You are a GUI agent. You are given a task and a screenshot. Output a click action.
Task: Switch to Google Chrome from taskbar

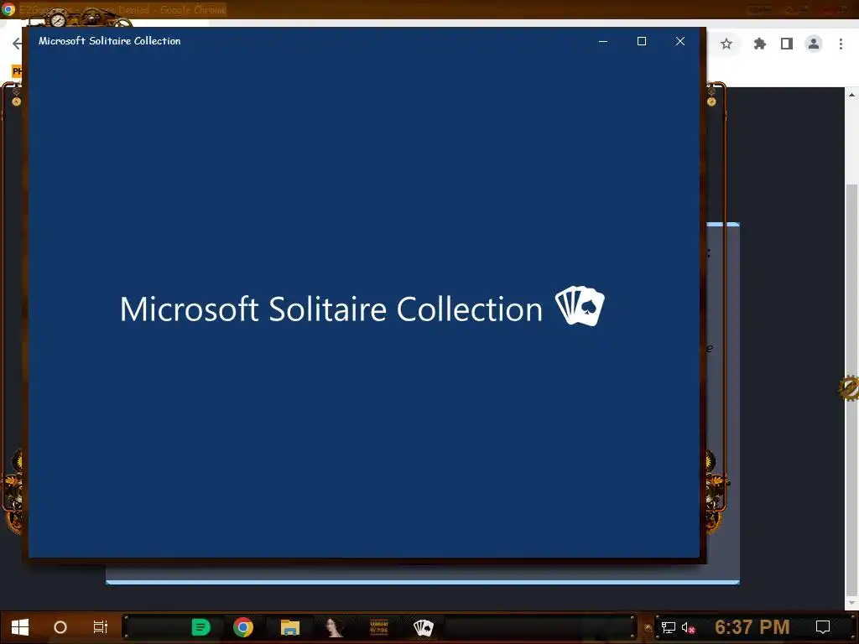pyautogui.click(x=243, y=627)
